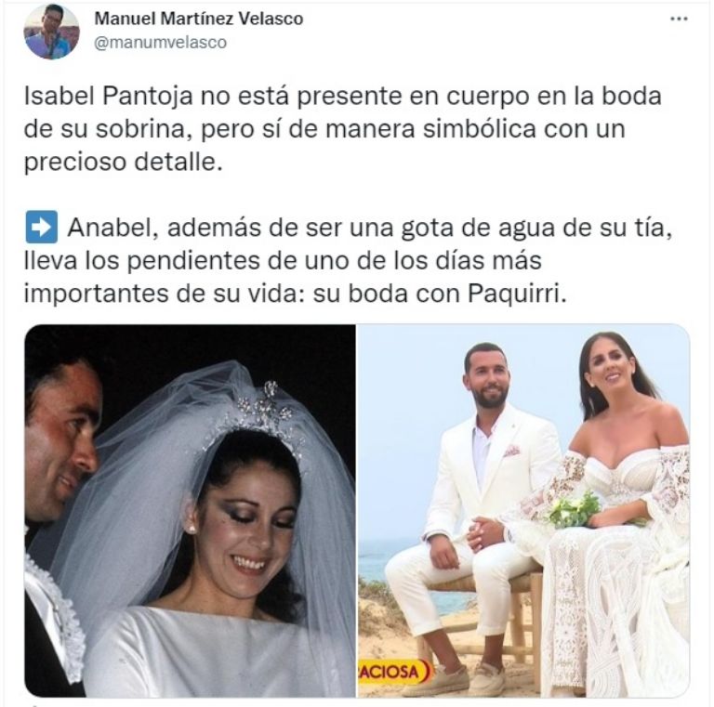Open Manuel Martínez Velasco's profile avatar
This screenshot has width=714, height=707.
[51, 32]
